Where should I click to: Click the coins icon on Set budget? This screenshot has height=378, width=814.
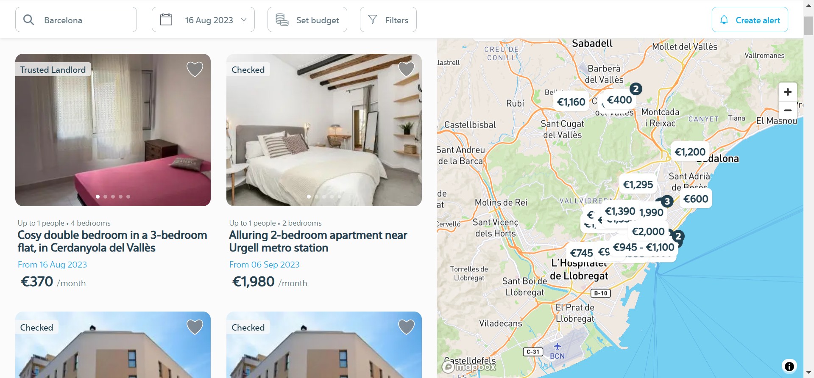coord(282,20)
